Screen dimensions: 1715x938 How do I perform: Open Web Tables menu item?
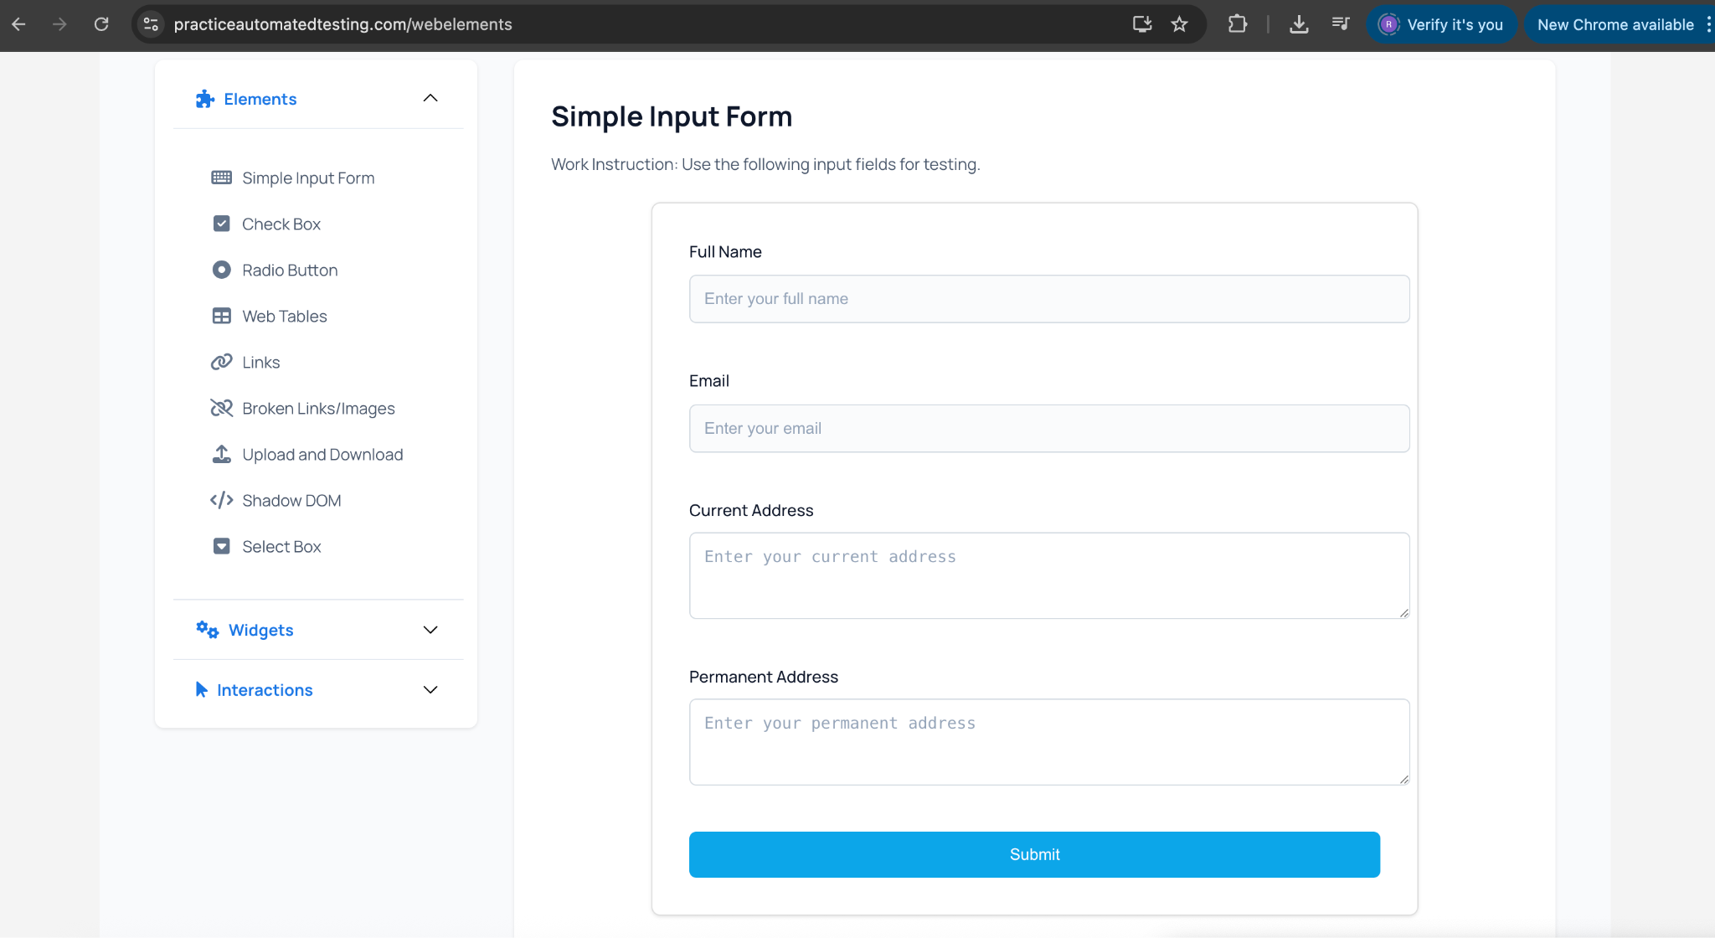[284, 316]
